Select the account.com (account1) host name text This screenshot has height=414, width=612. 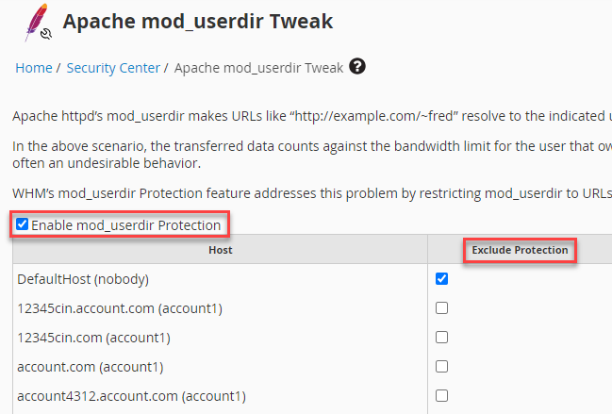click(86, 367)
